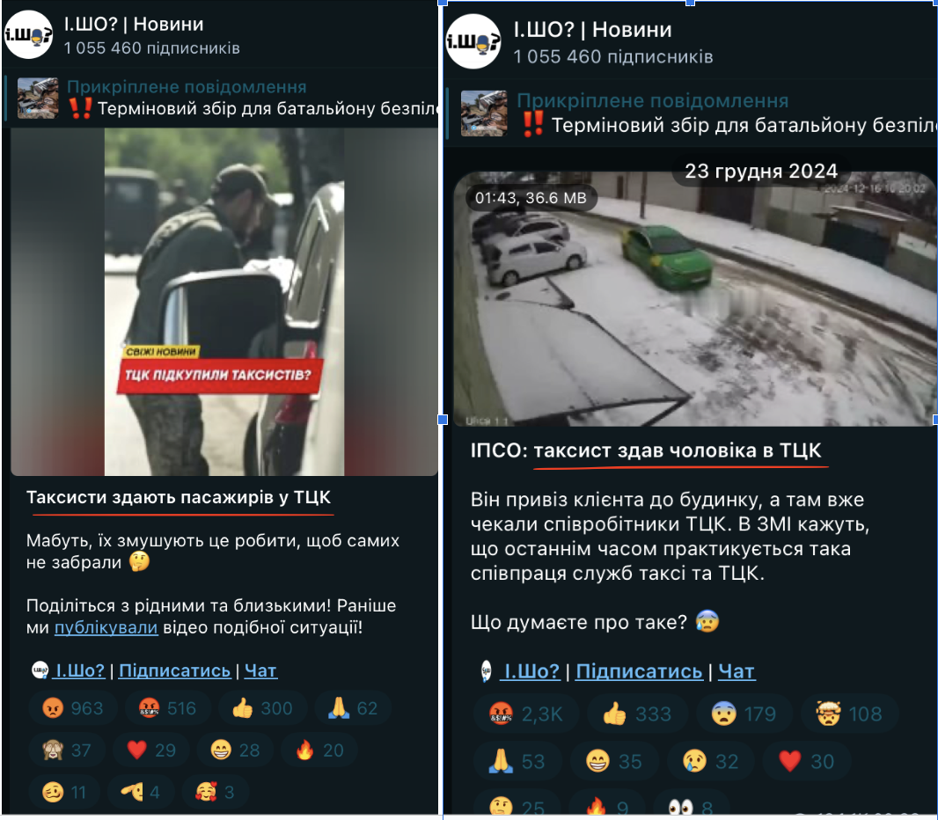Click the red heart reaction showing 29
Viewport: 938px width, 820px height.
[x=152, y=750]
